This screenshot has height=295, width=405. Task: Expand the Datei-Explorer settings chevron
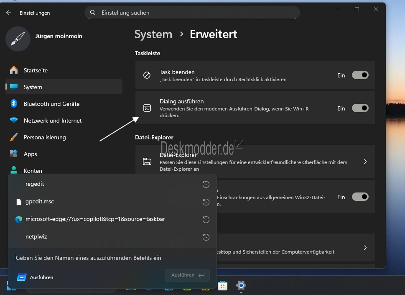click(365, 162)
